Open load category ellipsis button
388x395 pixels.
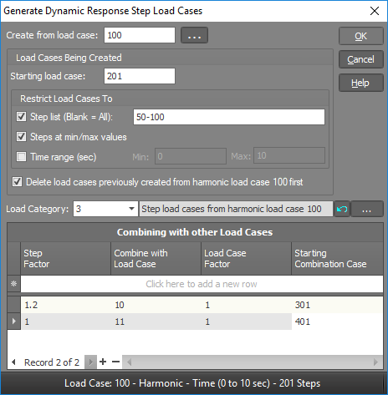366,209
